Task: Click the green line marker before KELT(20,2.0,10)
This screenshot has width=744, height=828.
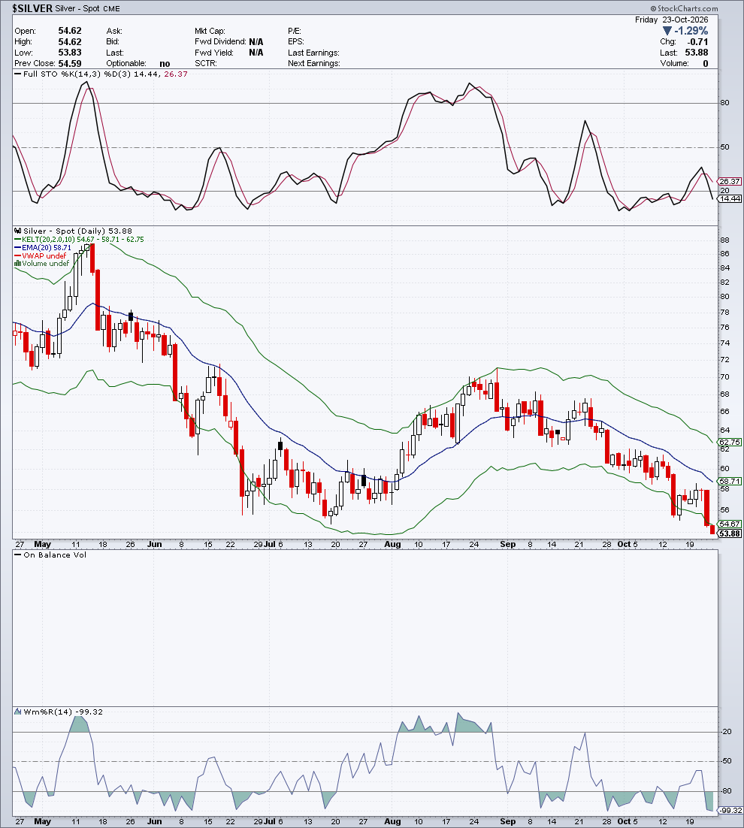Action: pos(18,240)
